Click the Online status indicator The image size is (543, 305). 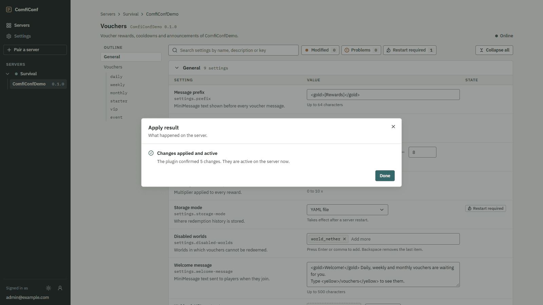click(x=504, y=36)
